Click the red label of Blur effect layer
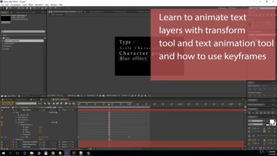The width and height of the screenshot is (277, 156). (13, 110)
